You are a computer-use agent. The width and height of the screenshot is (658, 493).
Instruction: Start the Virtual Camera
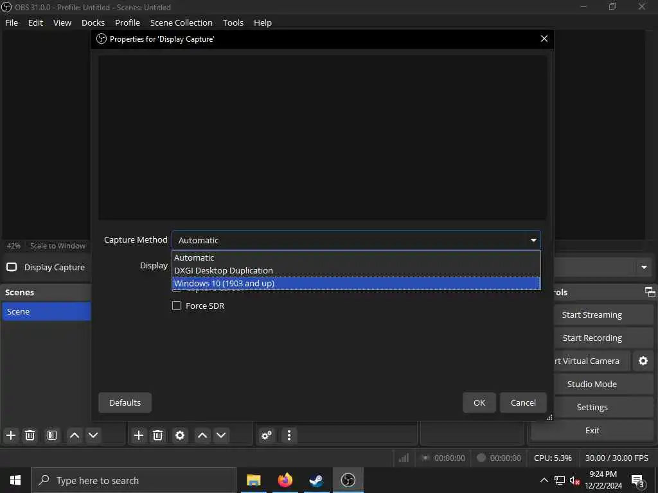tap(592, 361)
